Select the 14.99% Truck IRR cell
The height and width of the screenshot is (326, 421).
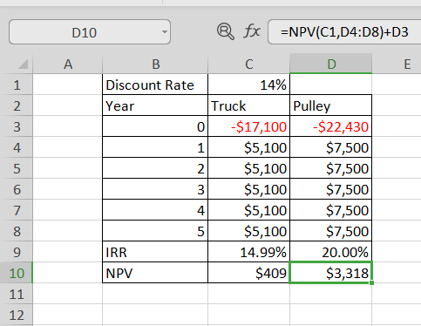click(249, 252)
